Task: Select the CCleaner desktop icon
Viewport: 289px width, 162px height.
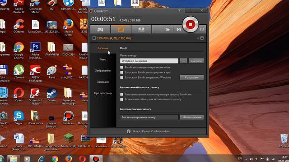Action: point(19,26)
